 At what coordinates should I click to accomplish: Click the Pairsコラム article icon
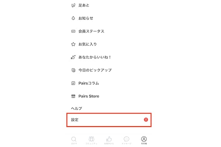[x=73, y=83]
